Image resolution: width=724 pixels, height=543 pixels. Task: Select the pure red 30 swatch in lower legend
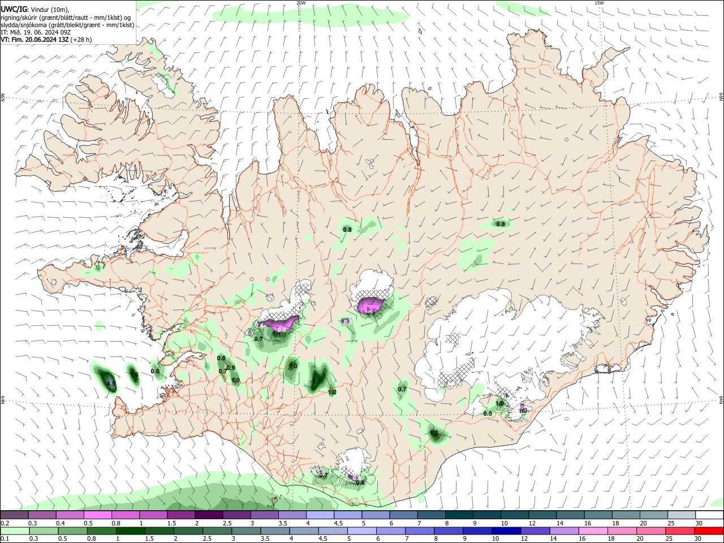(708, 531)
